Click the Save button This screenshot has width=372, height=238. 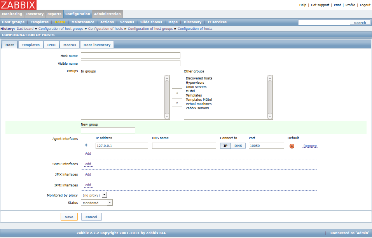tap(69, 217)
